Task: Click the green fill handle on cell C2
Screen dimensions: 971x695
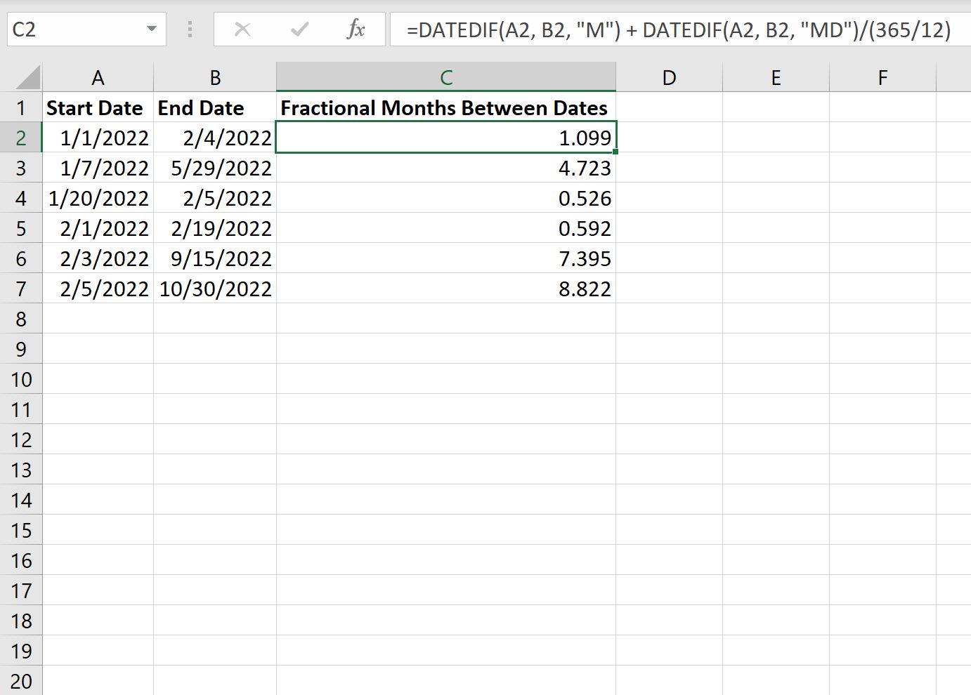Action: tap(614, 150)
